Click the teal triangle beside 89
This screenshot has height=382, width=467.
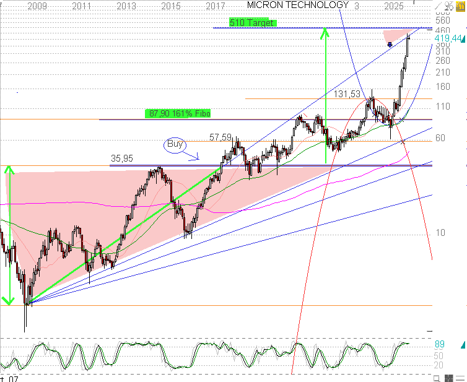[463, 344]
